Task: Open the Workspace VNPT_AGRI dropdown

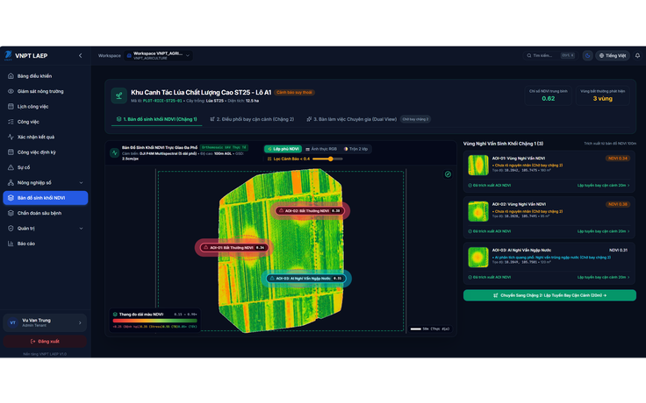Action: [158, 55]
